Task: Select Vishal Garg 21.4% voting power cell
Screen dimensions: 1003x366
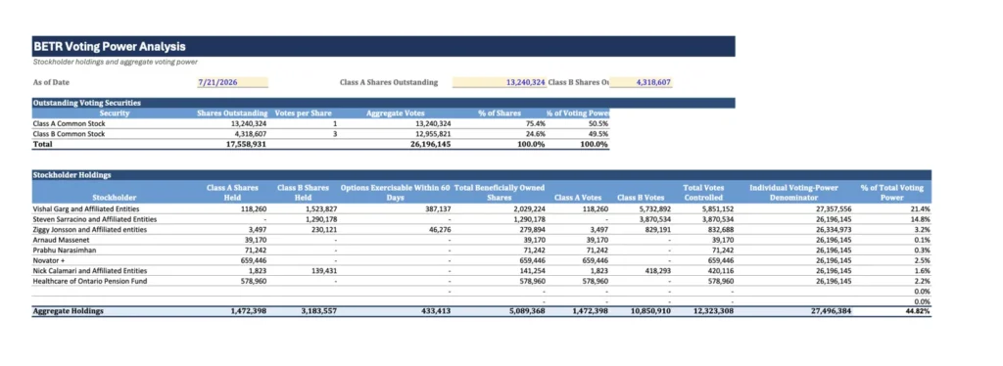Action: (921, 208)
